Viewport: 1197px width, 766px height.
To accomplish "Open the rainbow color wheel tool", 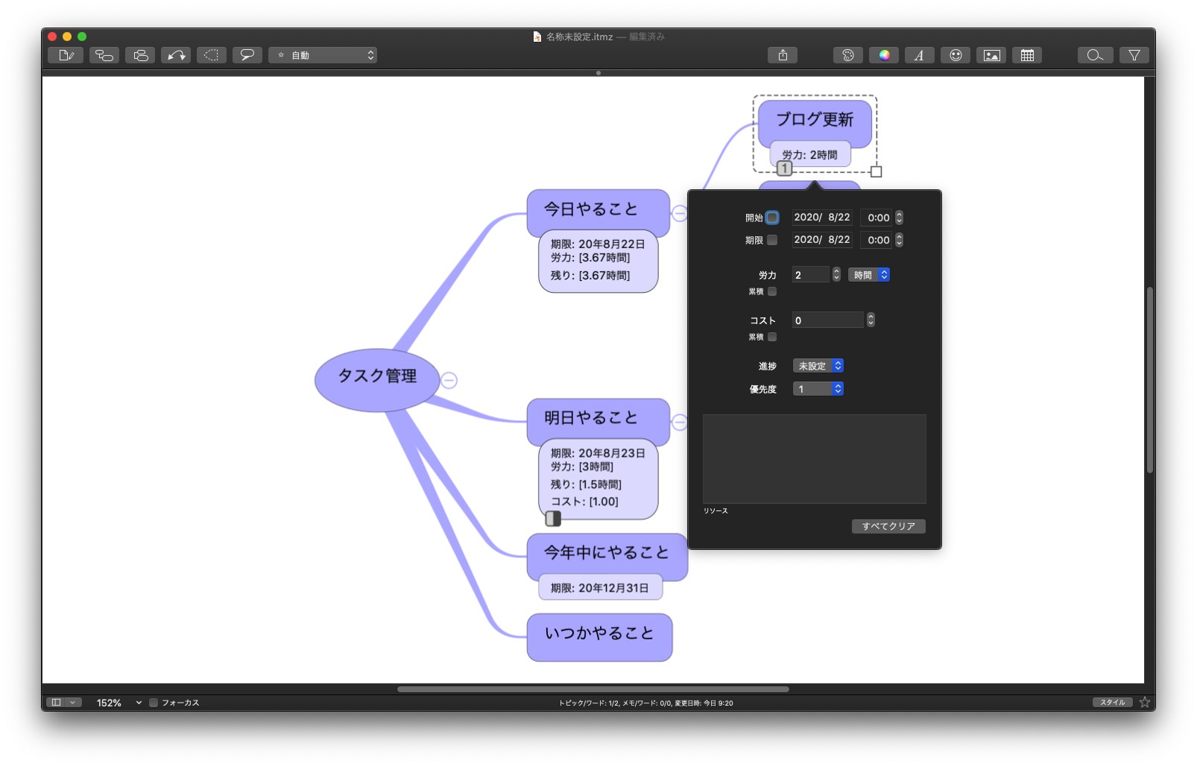I will (x=884, y=54).
